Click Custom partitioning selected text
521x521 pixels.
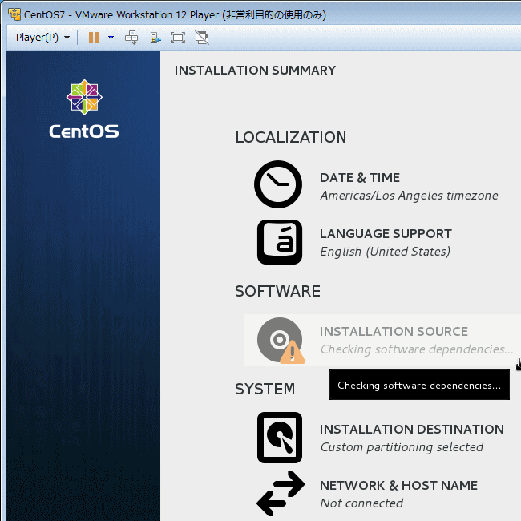coord(402,447)
